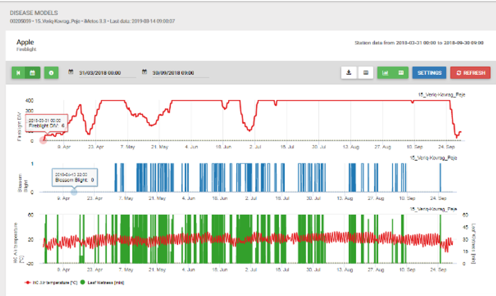Screen dimensions: 496x296
Task: Click the Disease Models page heading
Action: (33, 12)
